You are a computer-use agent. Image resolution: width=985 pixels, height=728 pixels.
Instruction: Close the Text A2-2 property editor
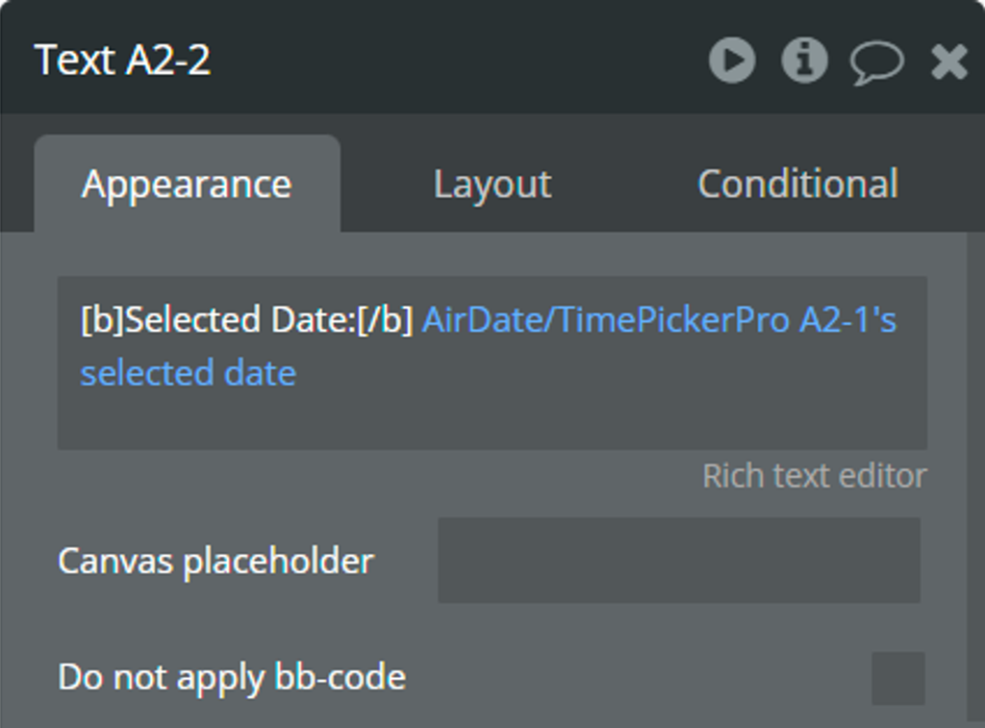948,61
